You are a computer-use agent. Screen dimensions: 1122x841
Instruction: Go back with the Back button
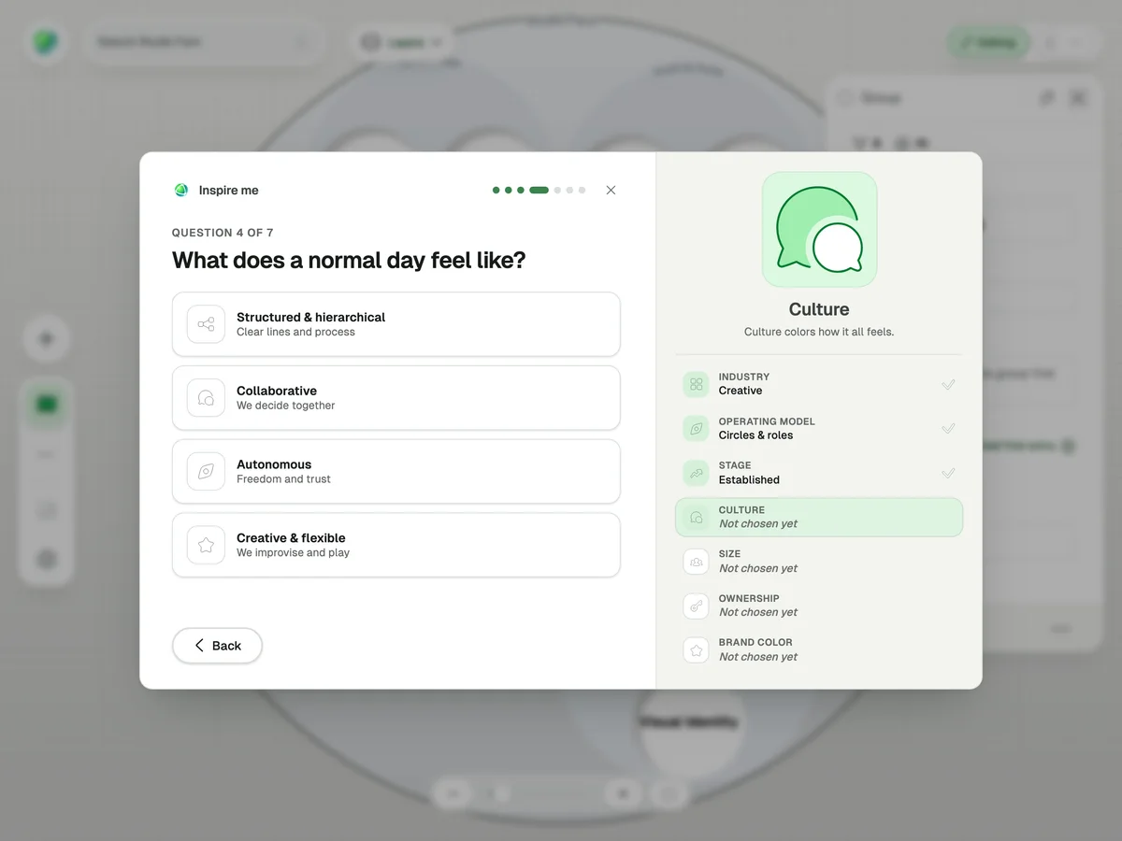[217, 646]
